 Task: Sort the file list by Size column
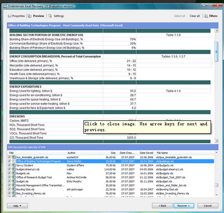point(113,153)
